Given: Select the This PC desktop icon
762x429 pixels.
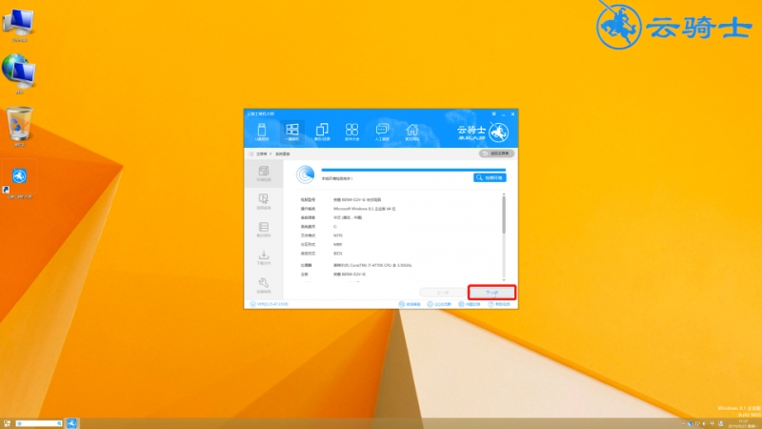Looking at the screenshot, I should point(18,26).
